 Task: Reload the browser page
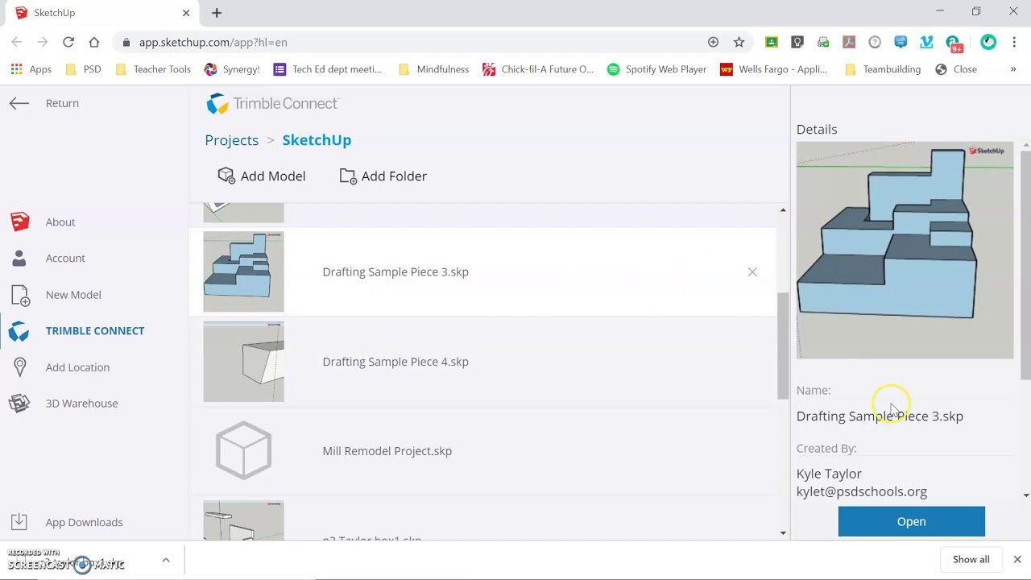coord(68,42)
